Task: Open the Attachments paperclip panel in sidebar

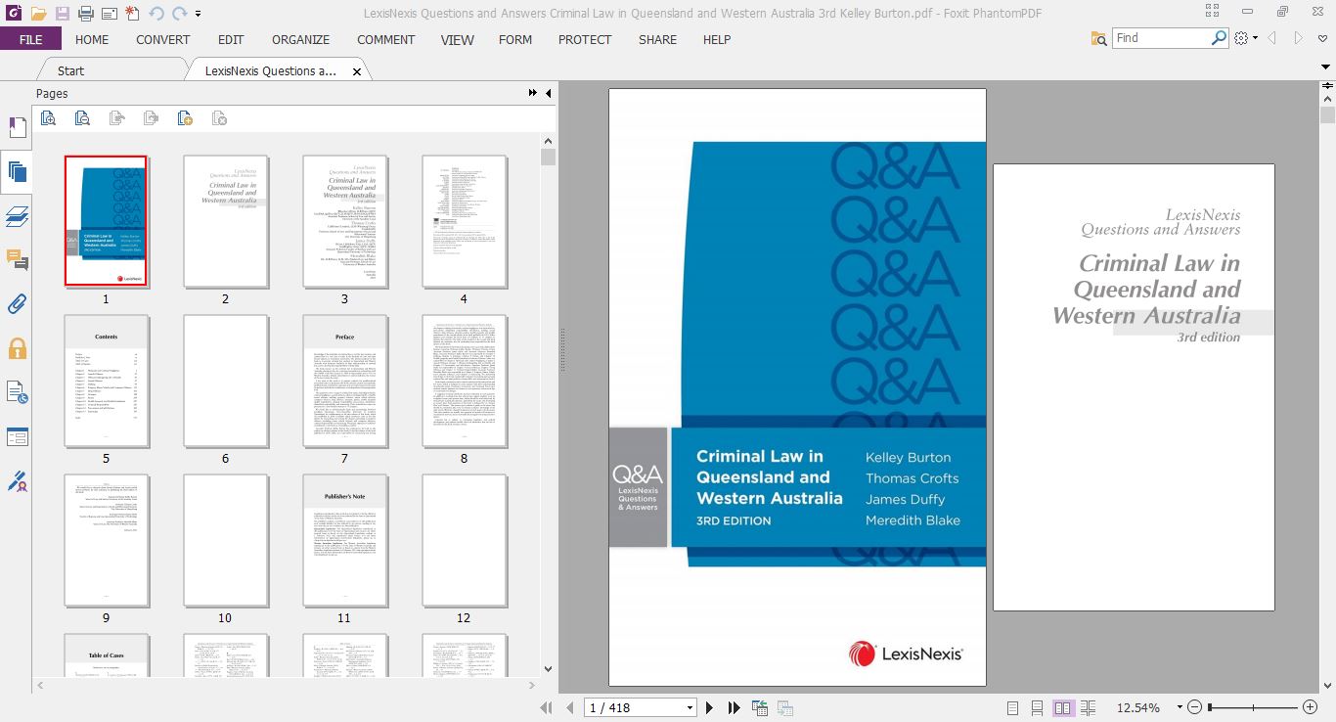Action: click(17, 303)
